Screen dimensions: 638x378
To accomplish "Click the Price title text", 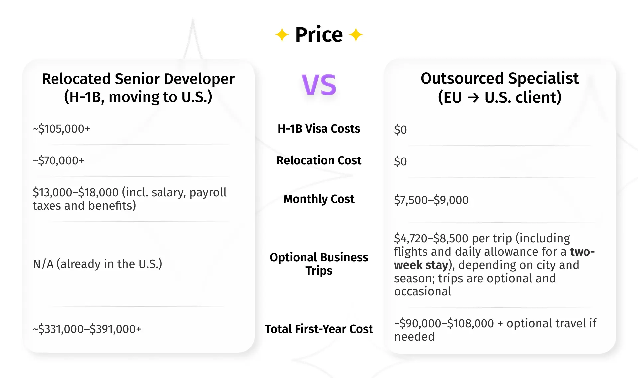I will click(319, 34).
